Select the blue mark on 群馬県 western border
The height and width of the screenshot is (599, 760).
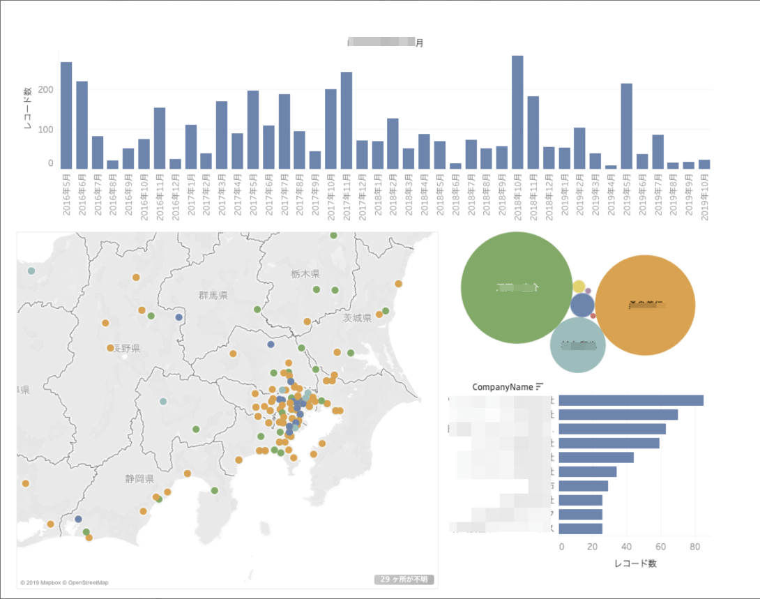point(179,317)
